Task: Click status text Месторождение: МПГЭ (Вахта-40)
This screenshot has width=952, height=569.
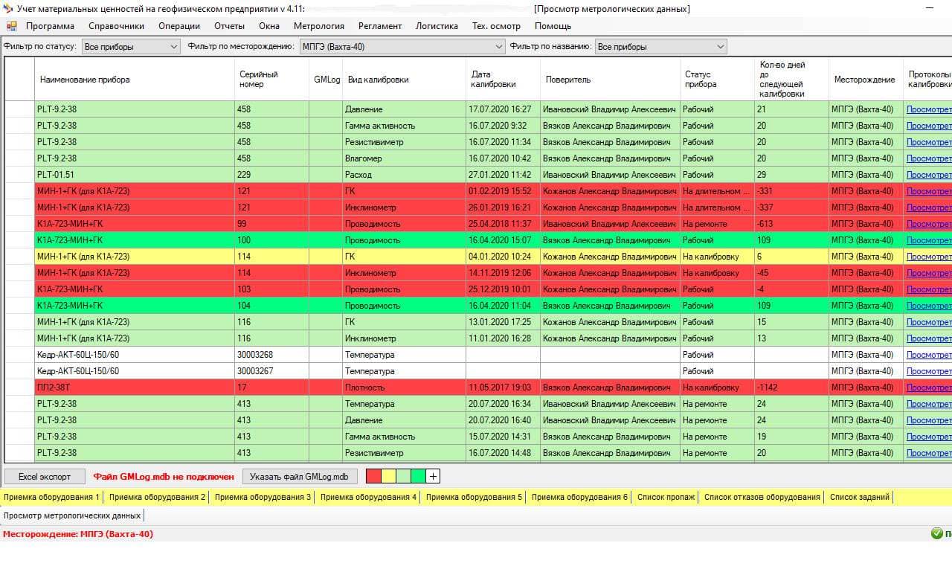Action: [x=78, y=533]
